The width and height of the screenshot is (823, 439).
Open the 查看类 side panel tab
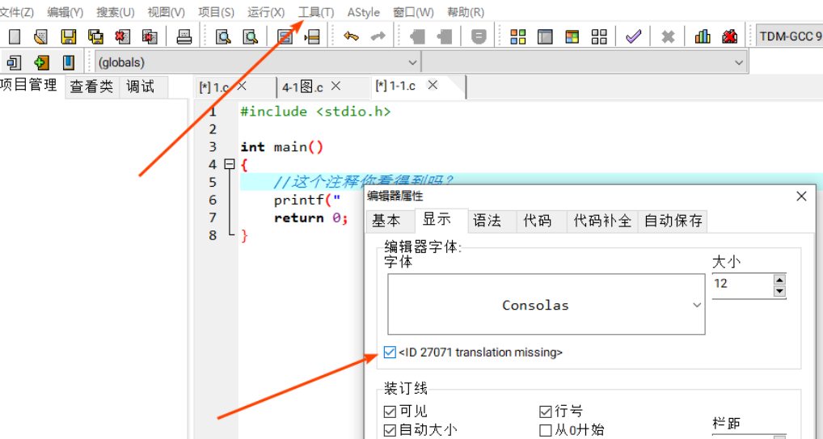92,87
